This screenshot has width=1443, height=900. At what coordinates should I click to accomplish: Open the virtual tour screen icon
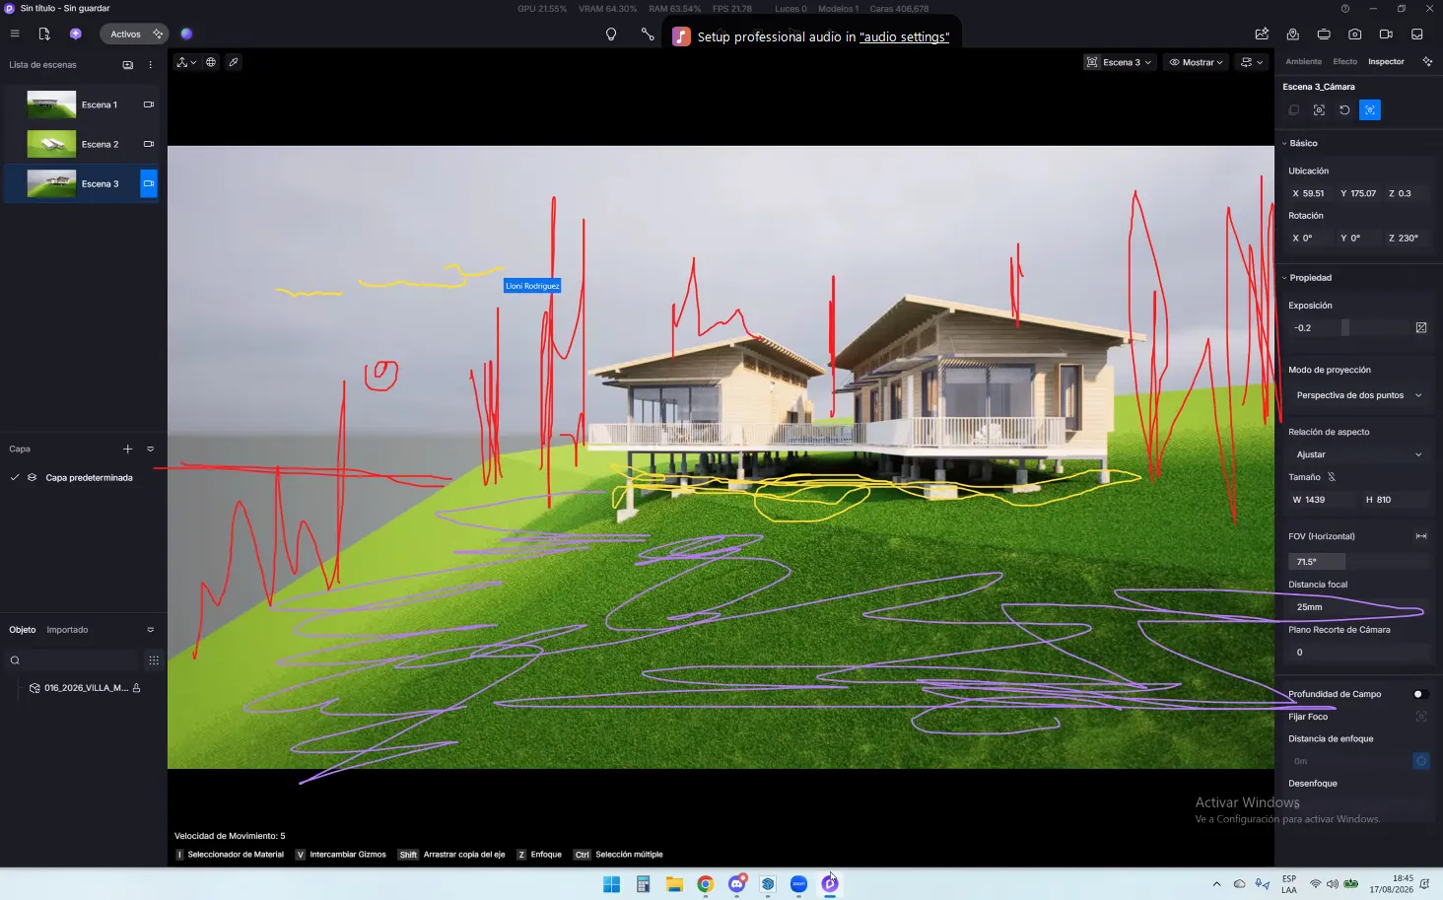pos(1324,34)
